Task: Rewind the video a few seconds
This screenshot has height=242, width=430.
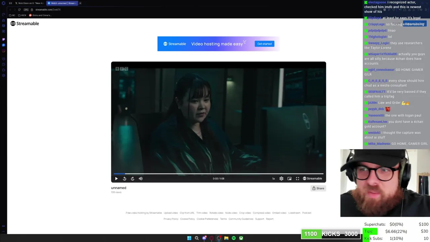Action: [x=124, y=178]
